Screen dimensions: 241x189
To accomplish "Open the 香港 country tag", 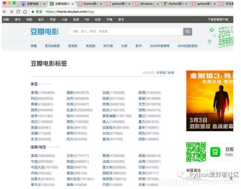I will coord(106,156).
